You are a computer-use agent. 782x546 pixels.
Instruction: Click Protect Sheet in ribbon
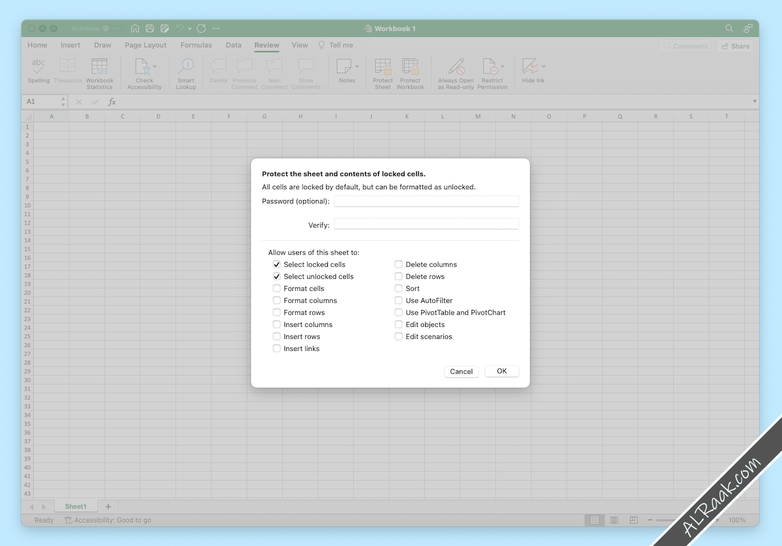click(x=383, y=74)
